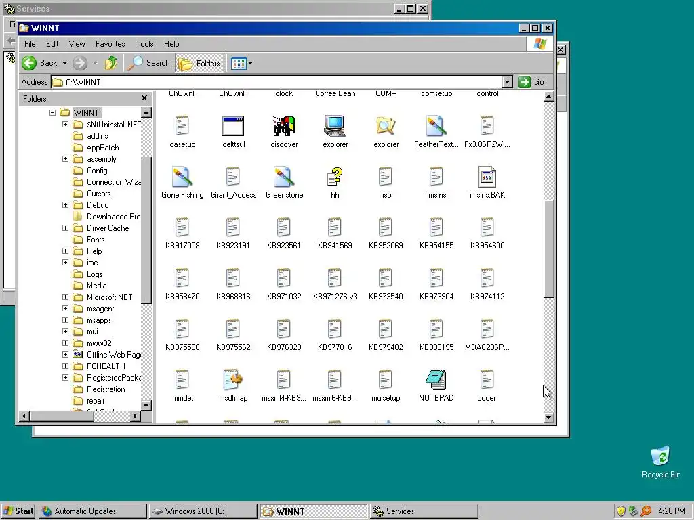Image resolution: width=694 pixels, height=520 pixels.
Task: Click the Start button
Action: tap(18, 511)
